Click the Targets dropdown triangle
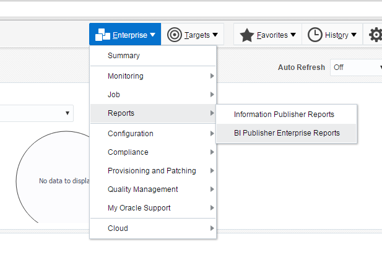The width and height of the screenshot is (382, 265). (x=215, y=35)
